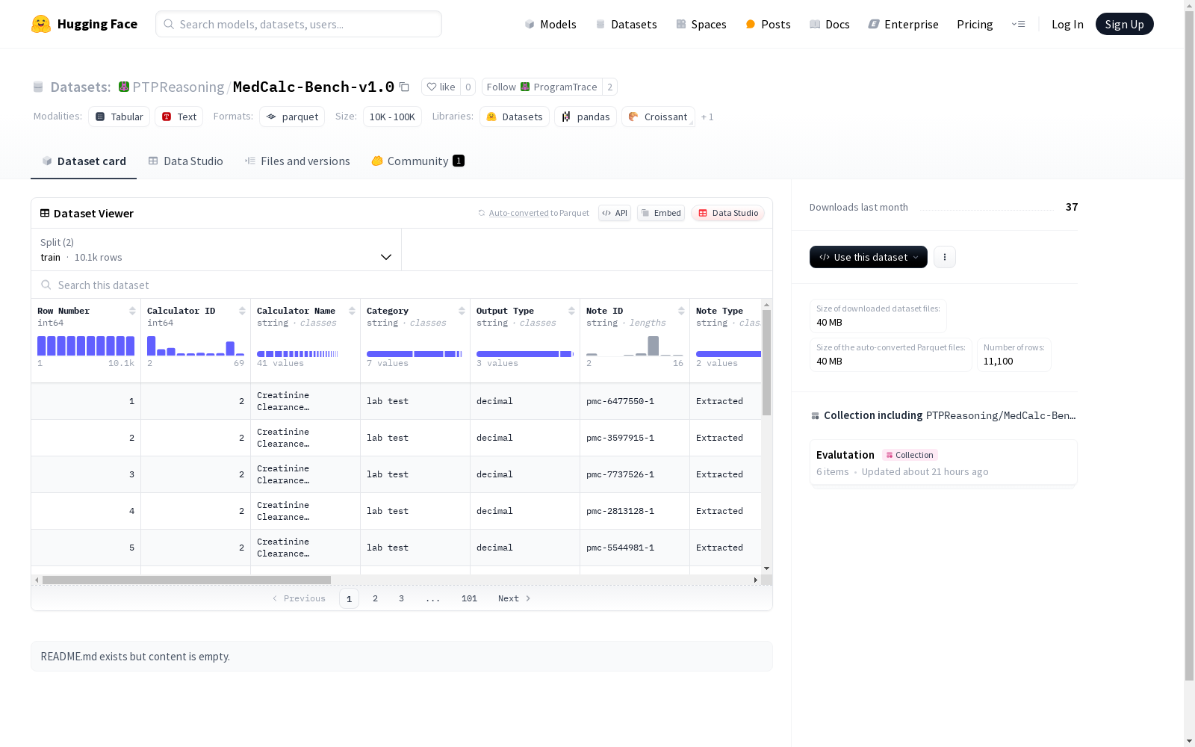Click the pmc-6477550-1 Note ID cell
Image resolution: width=1195 pixels, height=747 pixels.
[x=635, y=401]
